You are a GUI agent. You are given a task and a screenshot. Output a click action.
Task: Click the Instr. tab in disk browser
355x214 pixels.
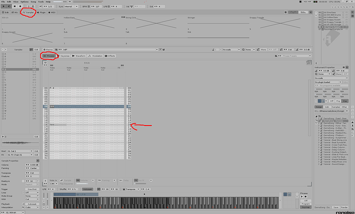327,107
